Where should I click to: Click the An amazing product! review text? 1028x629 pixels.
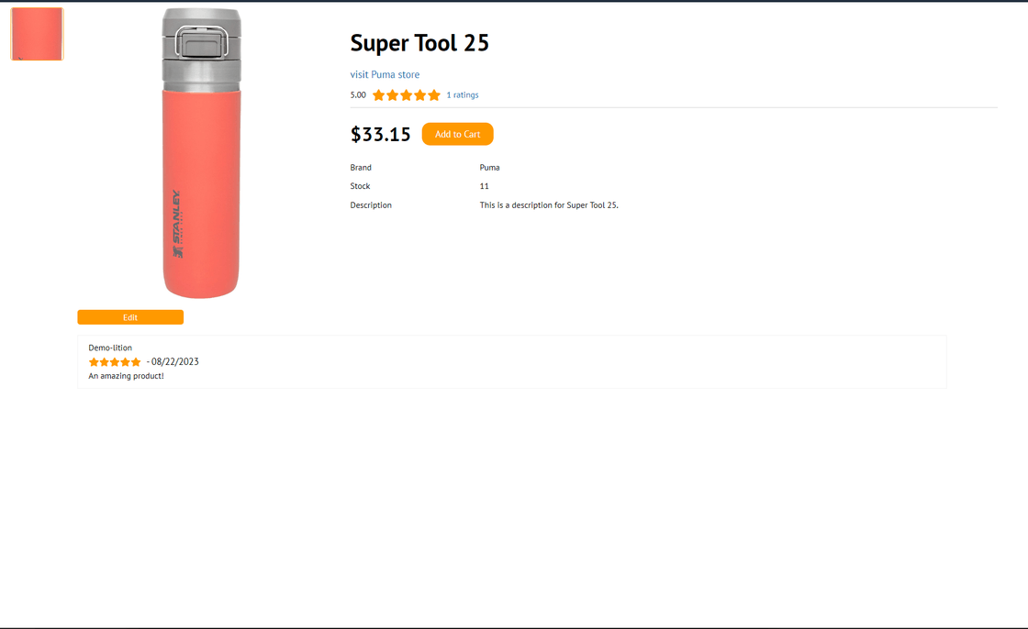(126, 376)
